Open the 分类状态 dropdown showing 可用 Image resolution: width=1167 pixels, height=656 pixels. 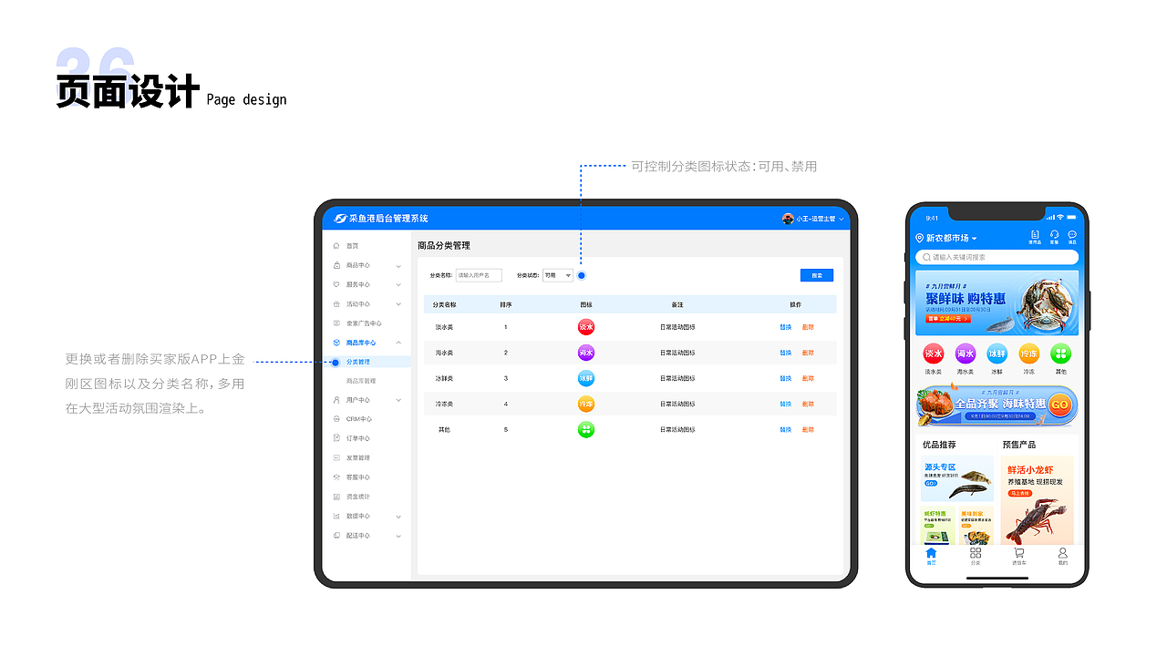[558, 275]
